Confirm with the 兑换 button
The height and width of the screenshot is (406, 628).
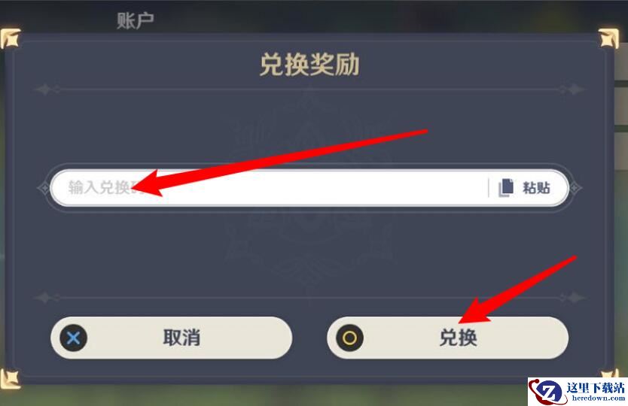pos(448,338)
